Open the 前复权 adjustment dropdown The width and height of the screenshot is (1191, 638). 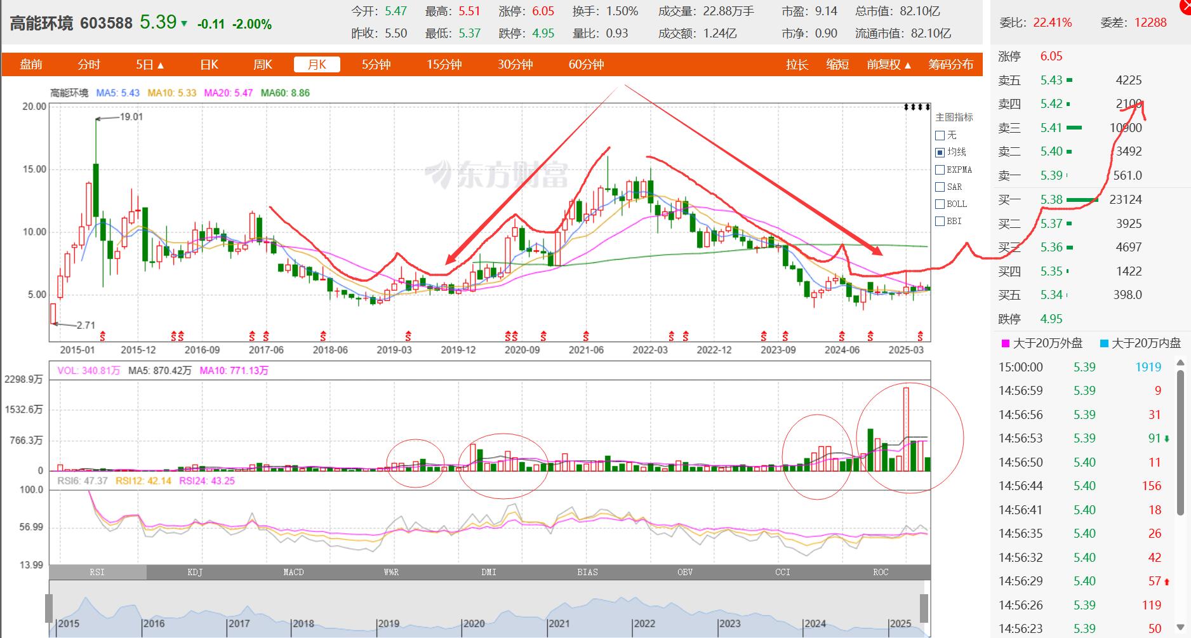(x=889, y=65)
